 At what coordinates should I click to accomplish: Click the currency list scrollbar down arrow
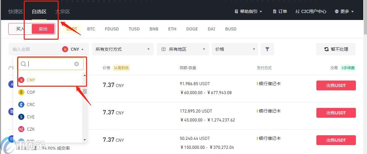pyautogui.click(x=85, y=140)
